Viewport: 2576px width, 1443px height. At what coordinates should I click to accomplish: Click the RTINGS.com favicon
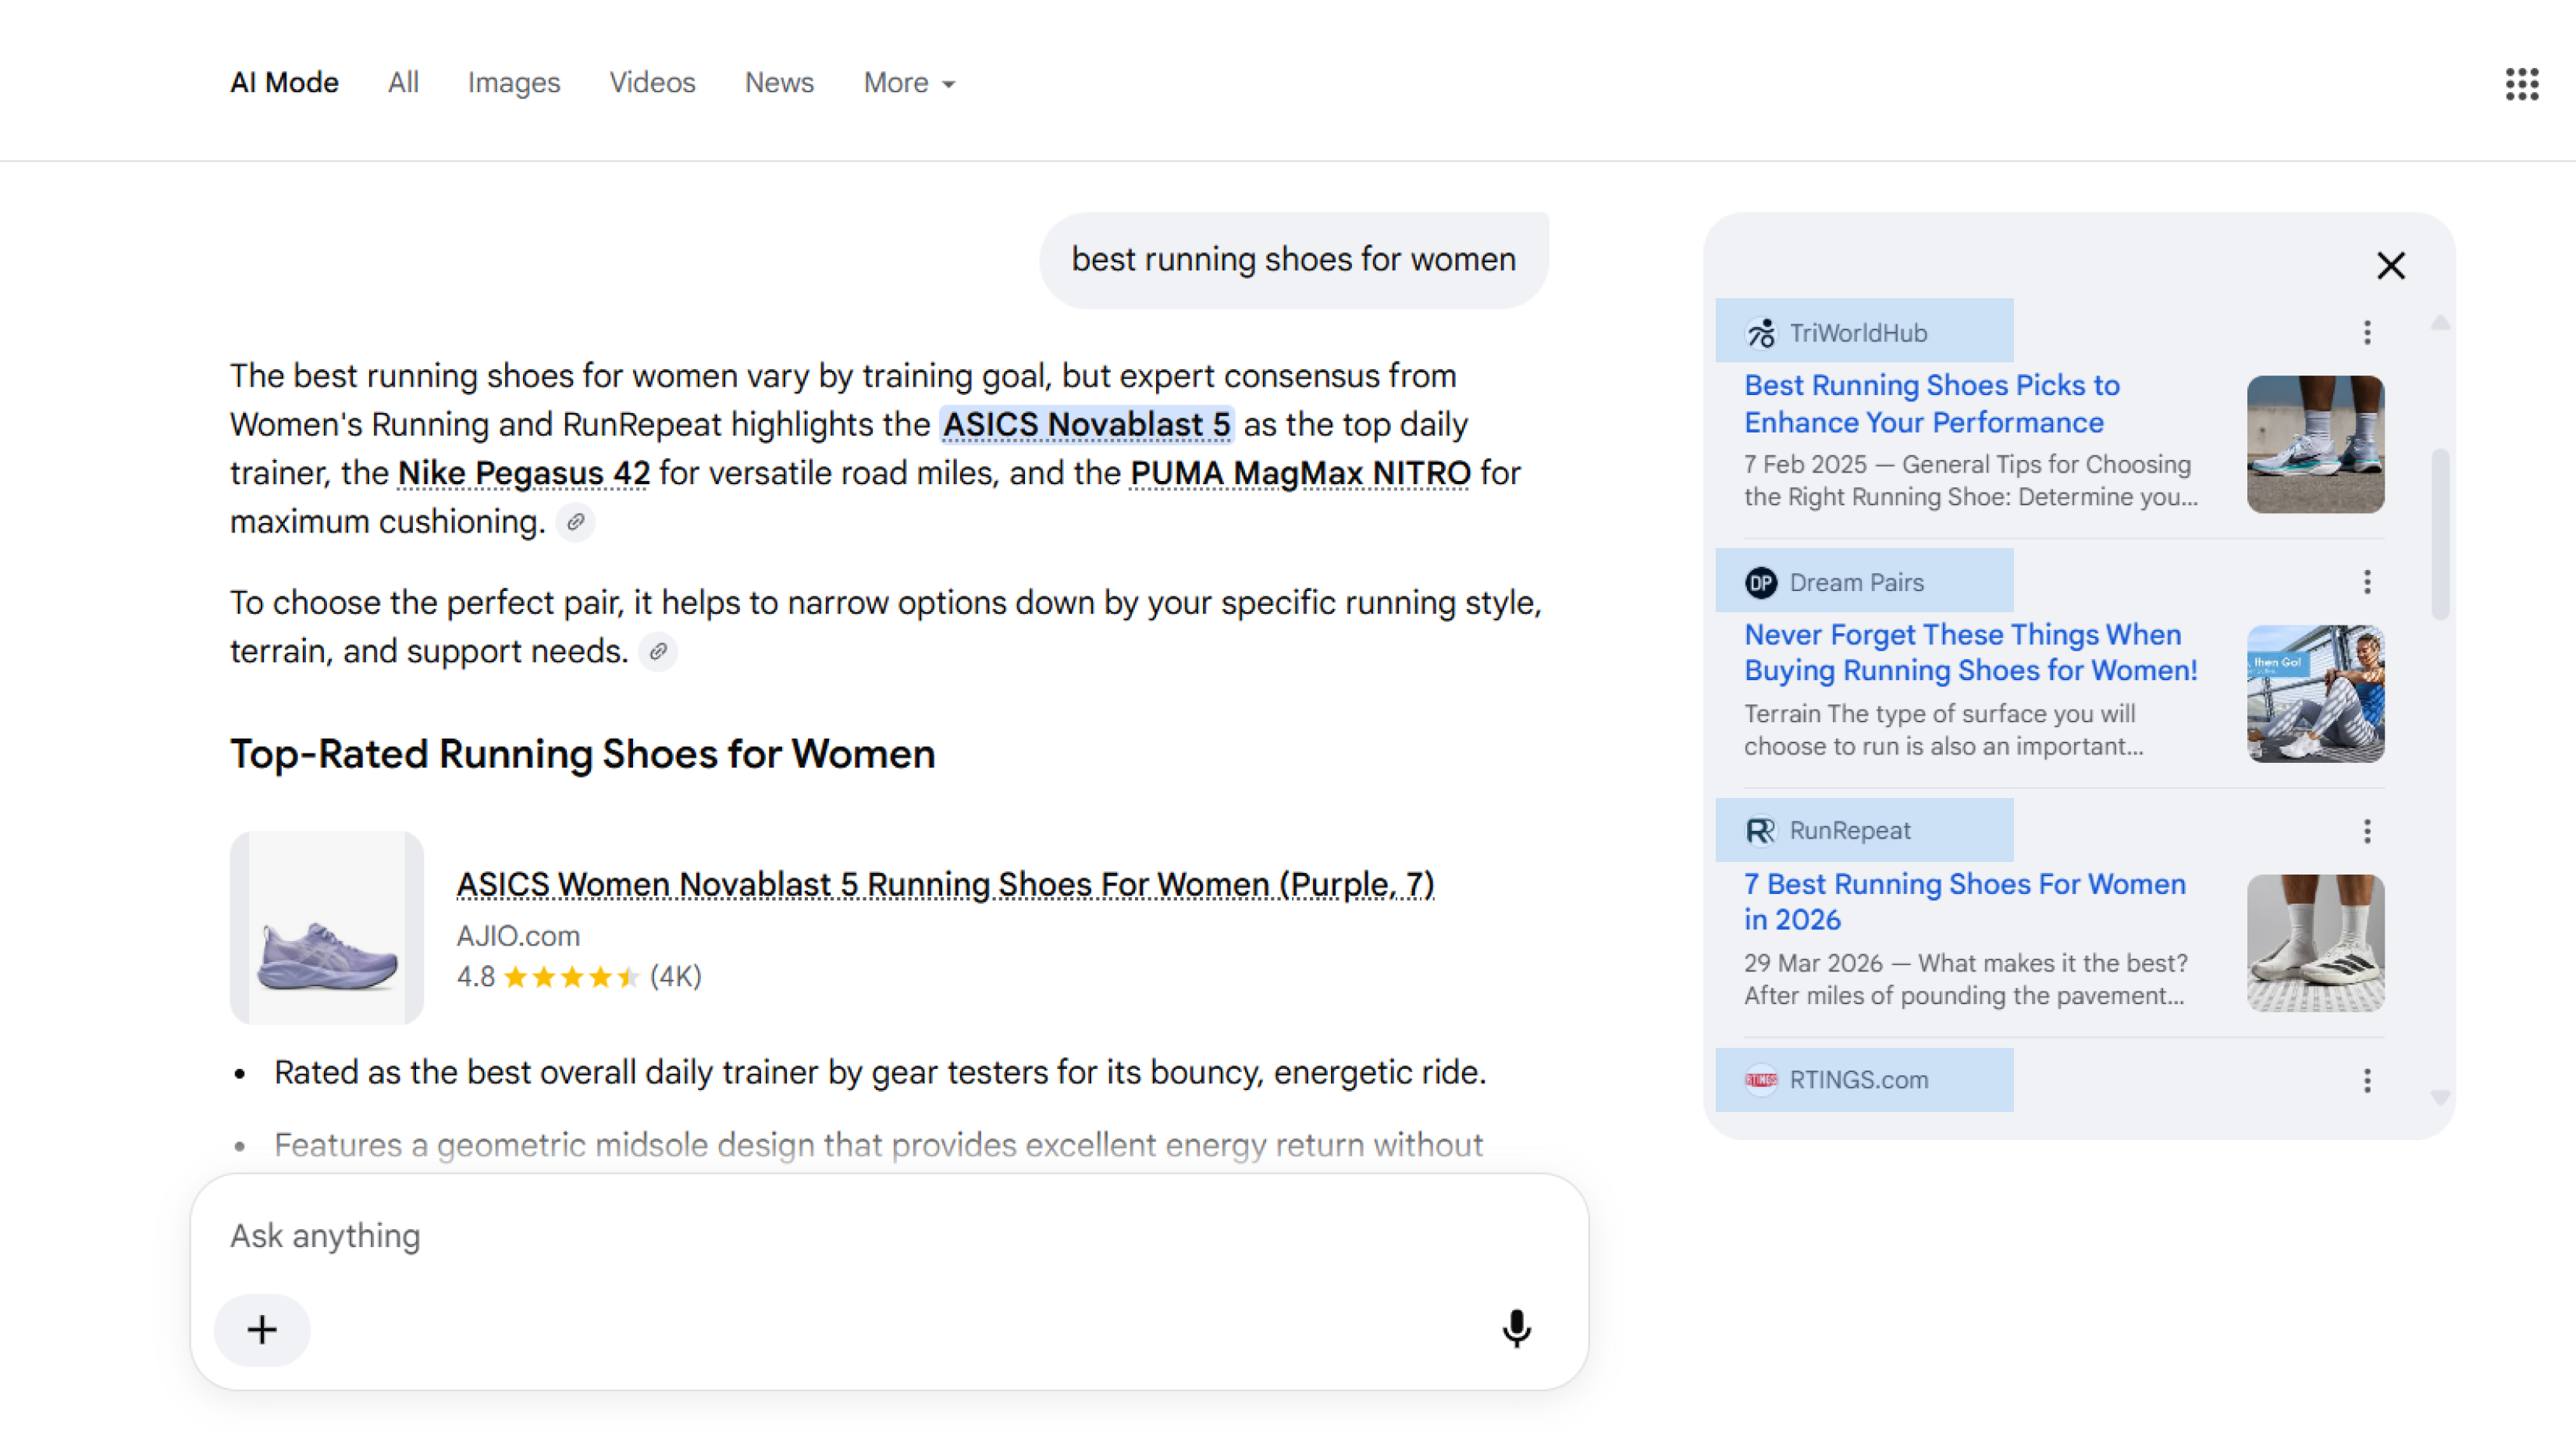click(x=1761, y=1080)
